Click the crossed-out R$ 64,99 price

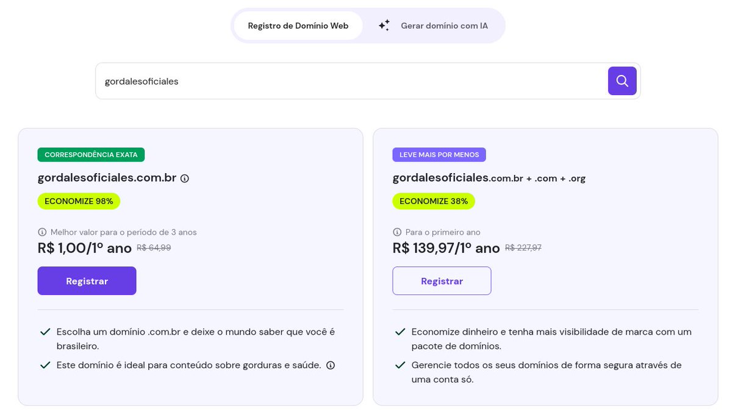click(154, 248)
